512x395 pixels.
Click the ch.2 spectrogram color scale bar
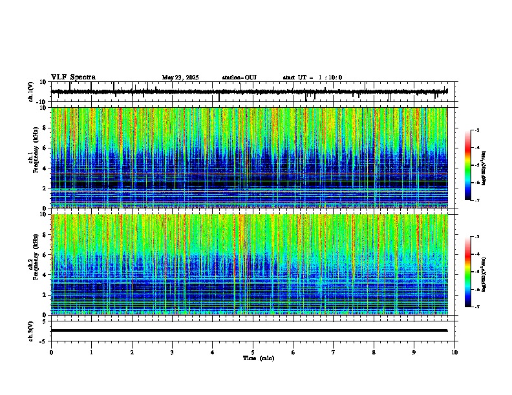pos(468,272)
